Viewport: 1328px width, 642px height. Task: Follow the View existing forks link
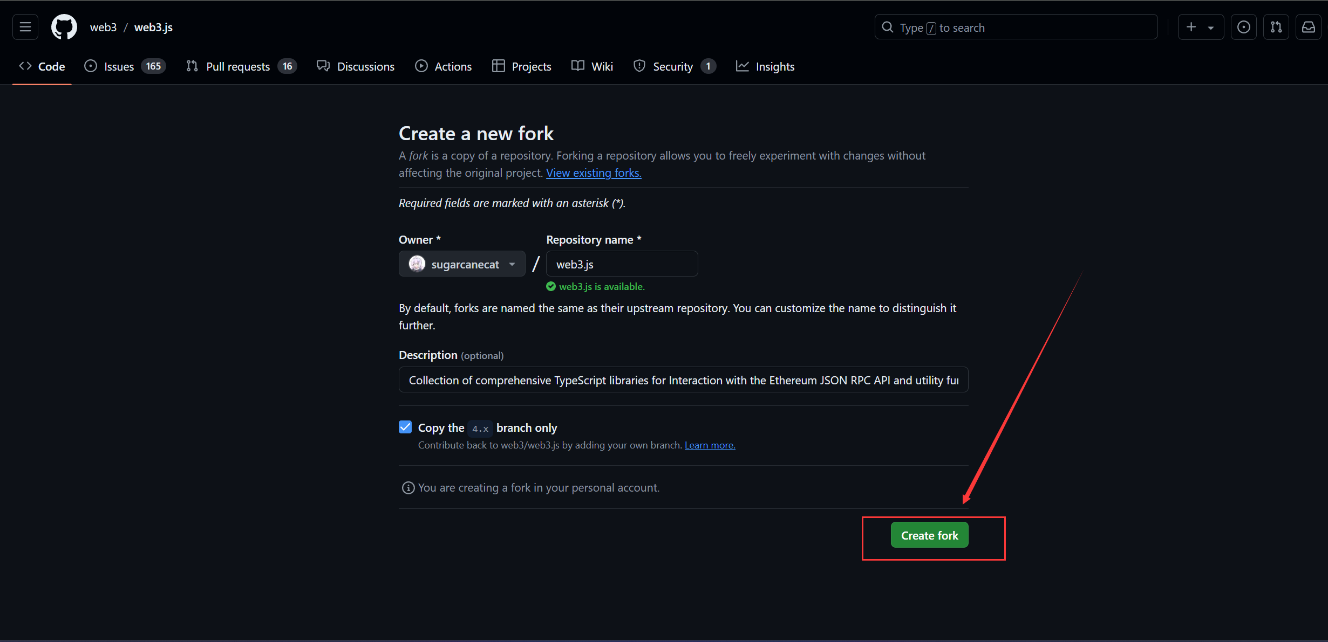coord(593,173)
